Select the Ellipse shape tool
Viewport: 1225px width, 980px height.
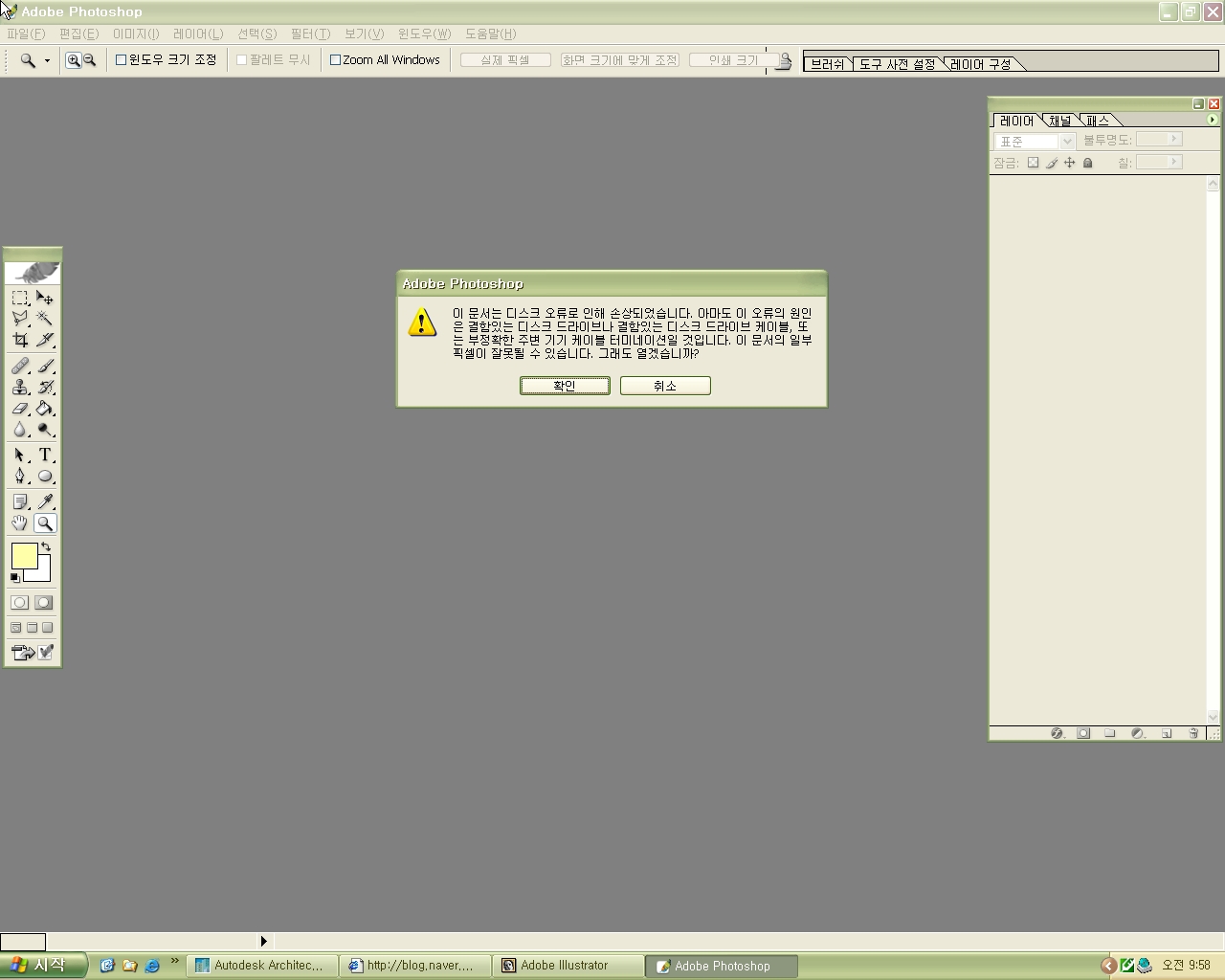coord(45,477)
